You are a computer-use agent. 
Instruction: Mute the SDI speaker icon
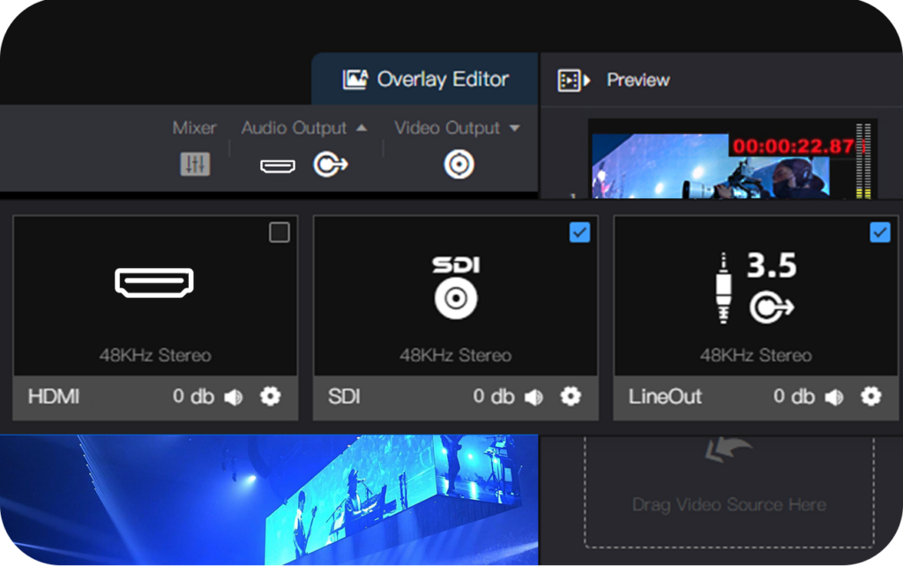click(534, 398)
